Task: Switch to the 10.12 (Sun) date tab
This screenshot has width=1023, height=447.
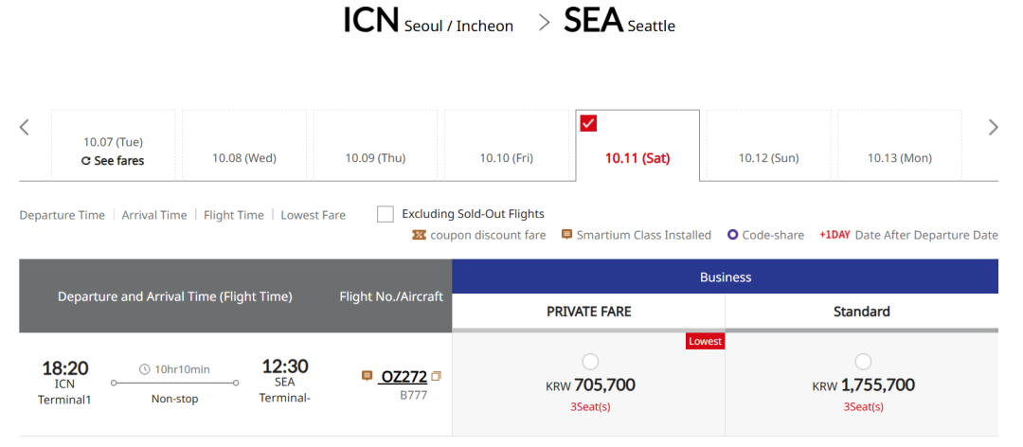Action: pos(768,158)
